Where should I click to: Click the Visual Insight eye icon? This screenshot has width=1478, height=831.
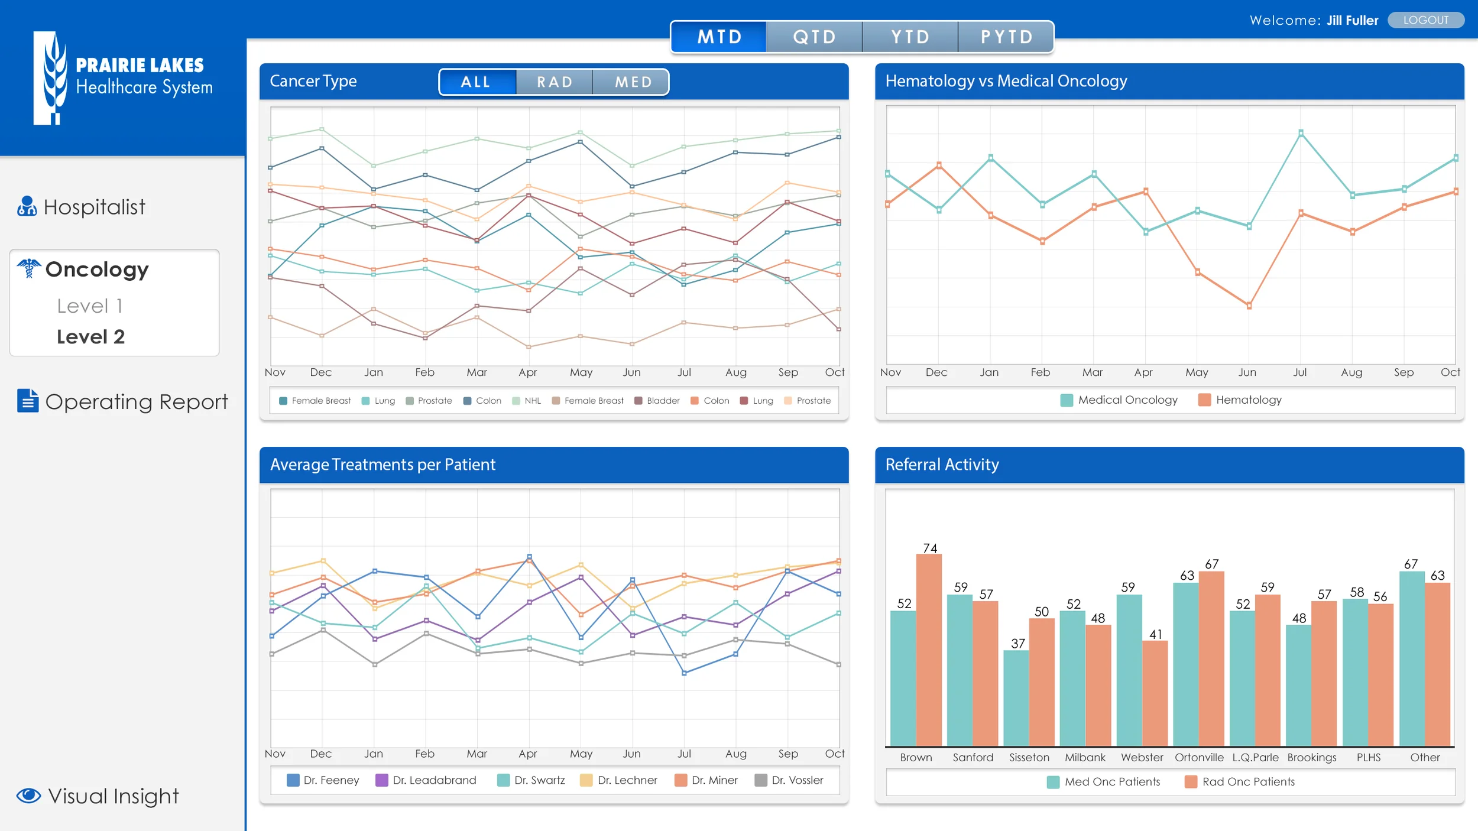[28, 795]
